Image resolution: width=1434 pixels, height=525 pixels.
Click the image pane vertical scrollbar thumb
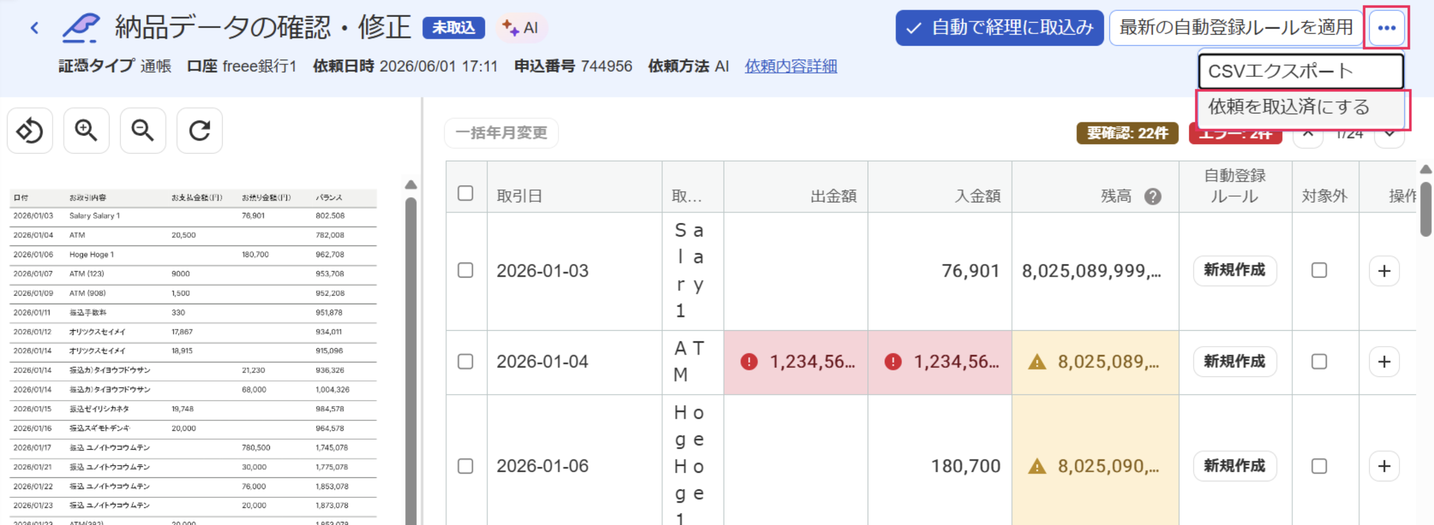[411, 361]
